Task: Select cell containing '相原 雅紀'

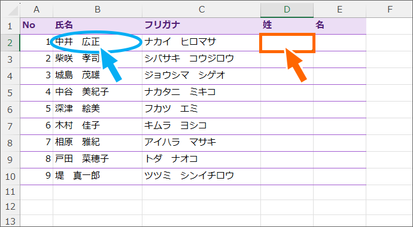Action: tap(98, 143)
